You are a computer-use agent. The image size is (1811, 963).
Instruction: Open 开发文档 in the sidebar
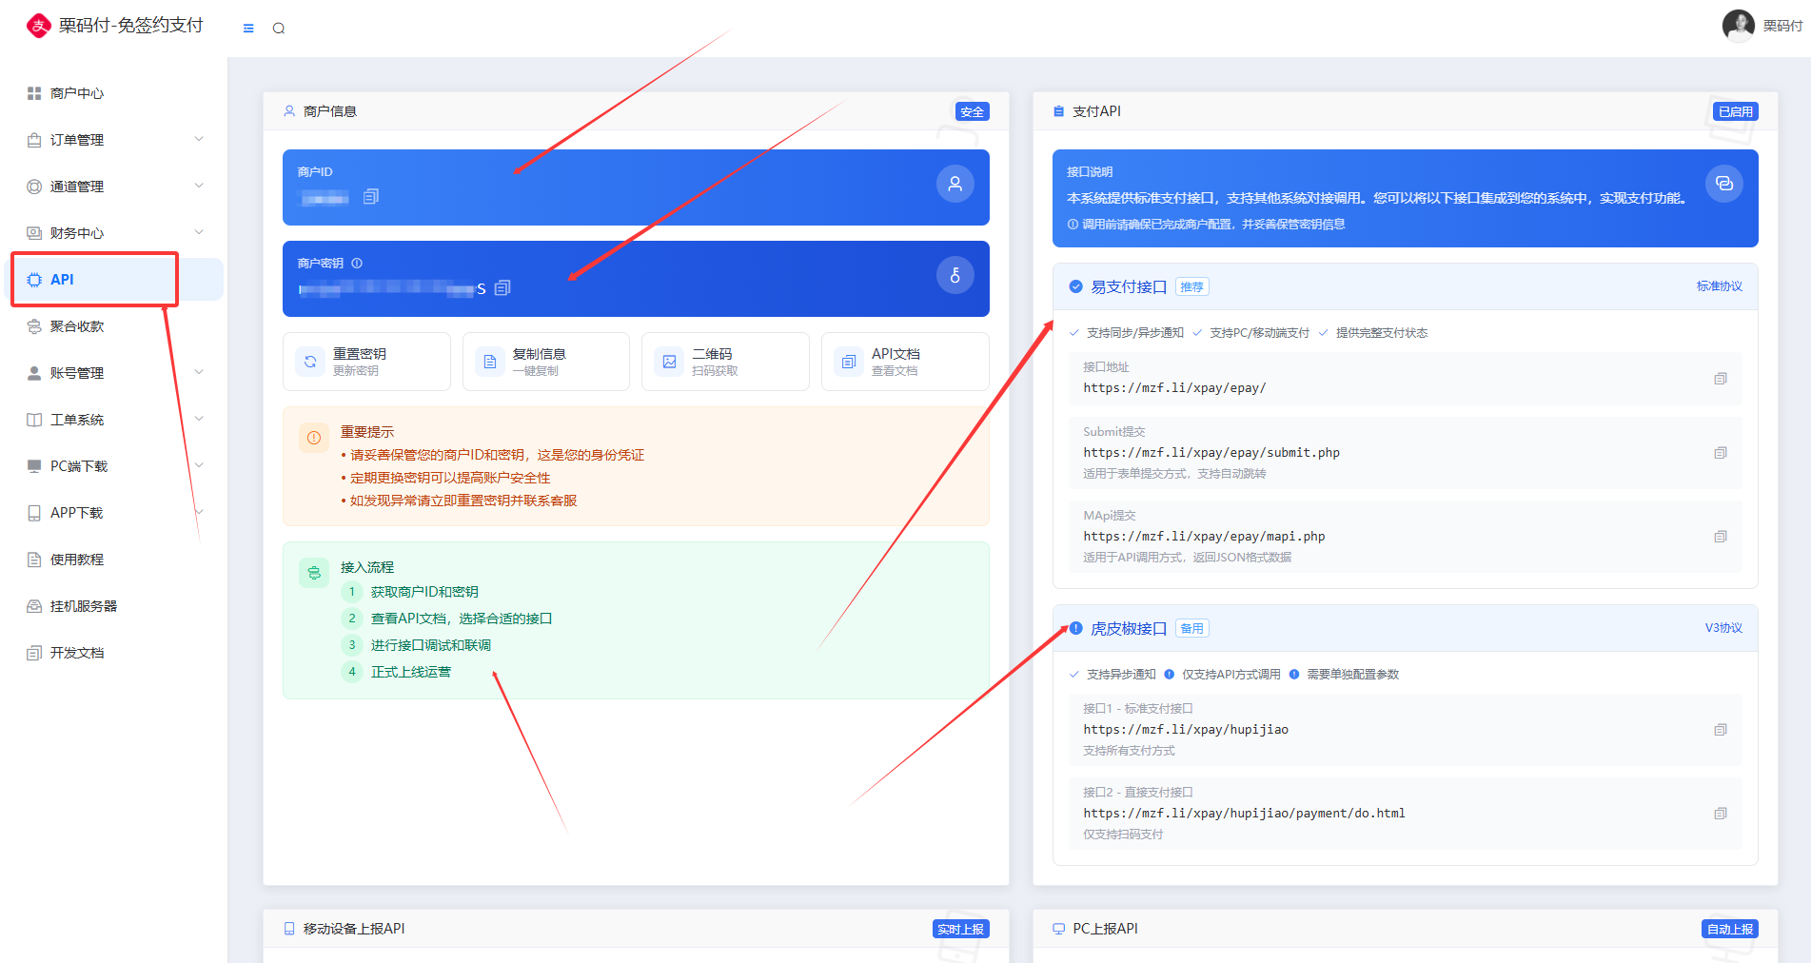[77, 653]
